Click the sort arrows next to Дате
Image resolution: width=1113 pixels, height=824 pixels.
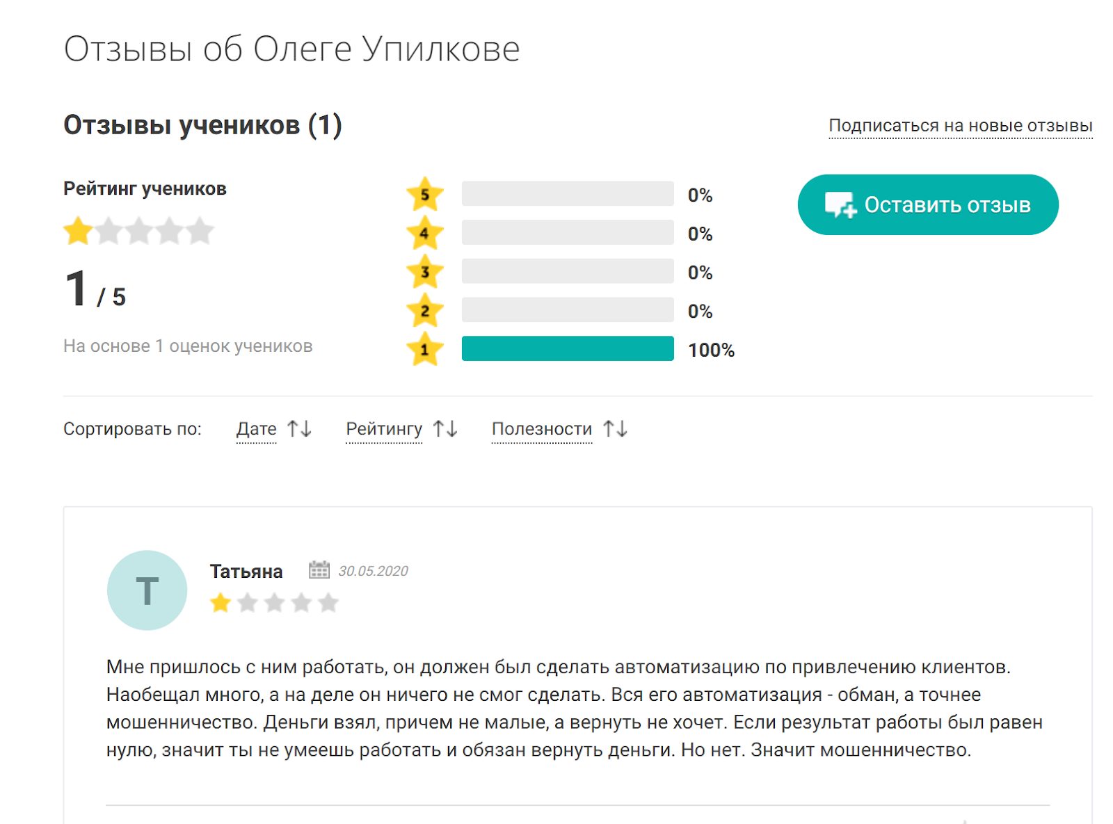(x=300, y=429)
